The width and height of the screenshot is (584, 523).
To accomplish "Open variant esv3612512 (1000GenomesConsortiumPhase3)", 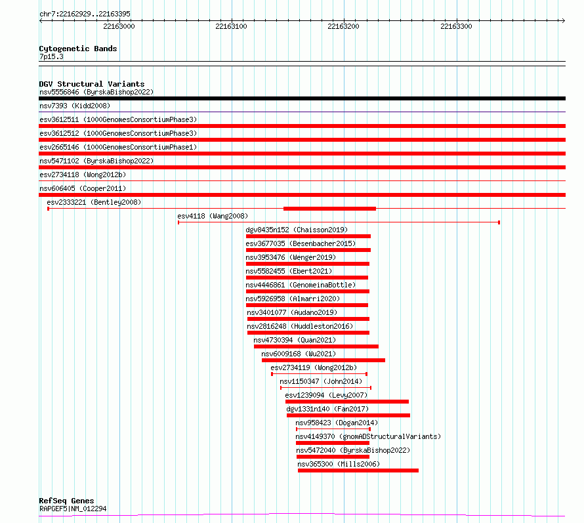I will 118,133.
